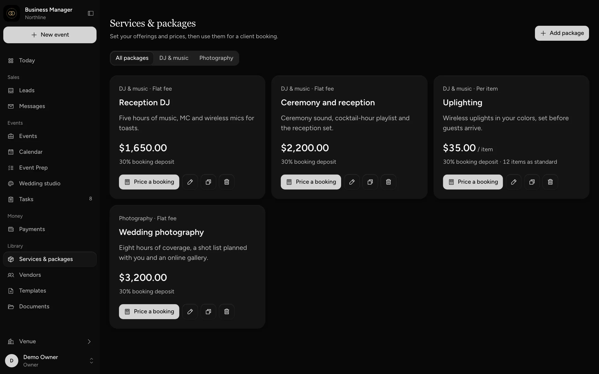Viewport: 599px width, 374px height.
Task: Switch to the Photography tab
Action: [216, 58]
